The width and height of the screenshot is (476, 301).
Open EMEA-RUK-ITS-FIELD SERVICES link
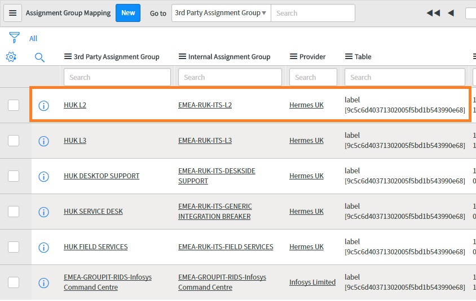point(226,247)
